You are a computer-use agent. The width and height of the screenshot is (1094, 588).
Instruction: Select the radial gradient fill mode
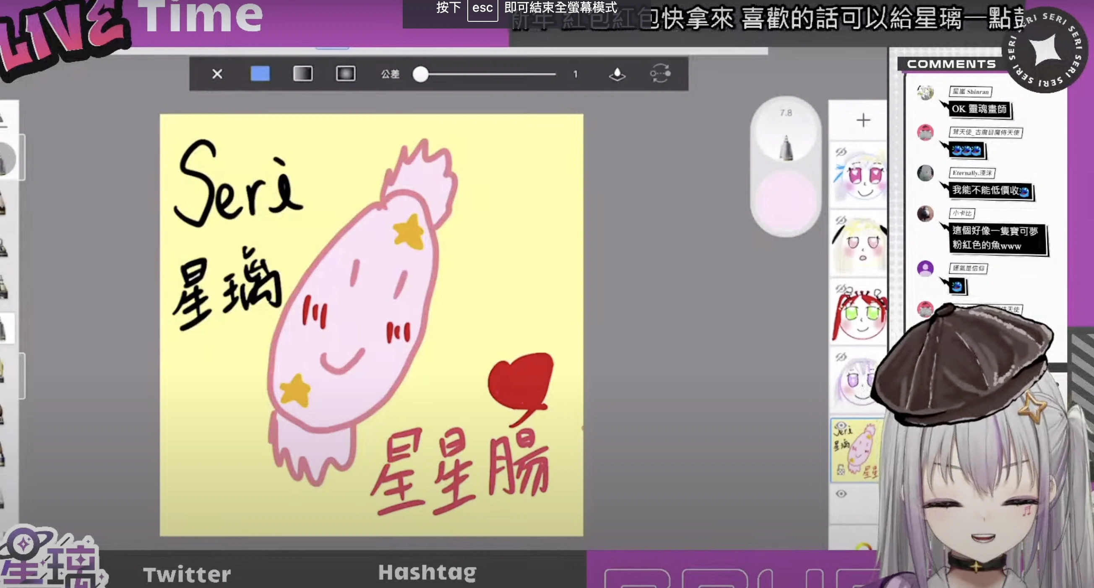click(345, 74)
